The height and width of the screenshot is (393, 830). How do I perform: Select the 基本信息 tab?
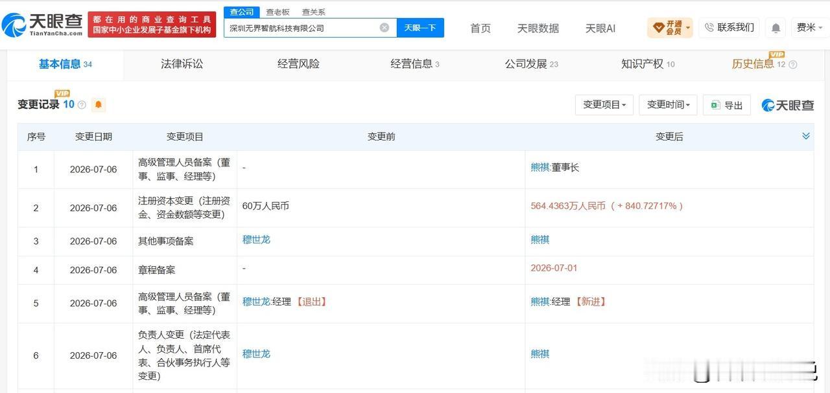[x=65, y=64]
